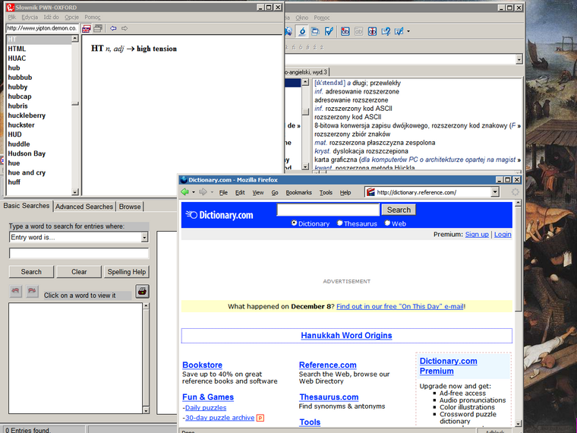Switch language direction with the flags icon

pyautogui.click(x=87, y=28)
